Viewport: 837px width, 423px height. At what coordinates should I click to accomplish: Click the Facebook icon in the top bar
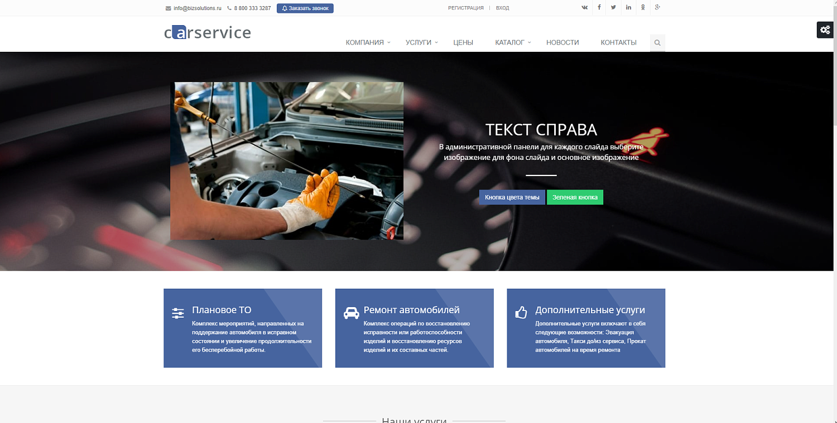click(599, 7)
